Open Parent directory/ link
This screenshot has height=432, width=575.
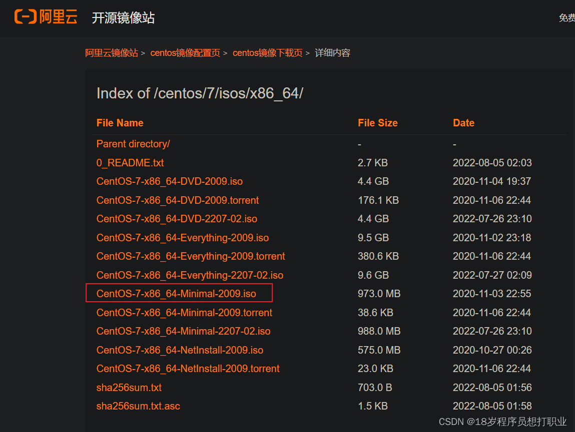133,144
